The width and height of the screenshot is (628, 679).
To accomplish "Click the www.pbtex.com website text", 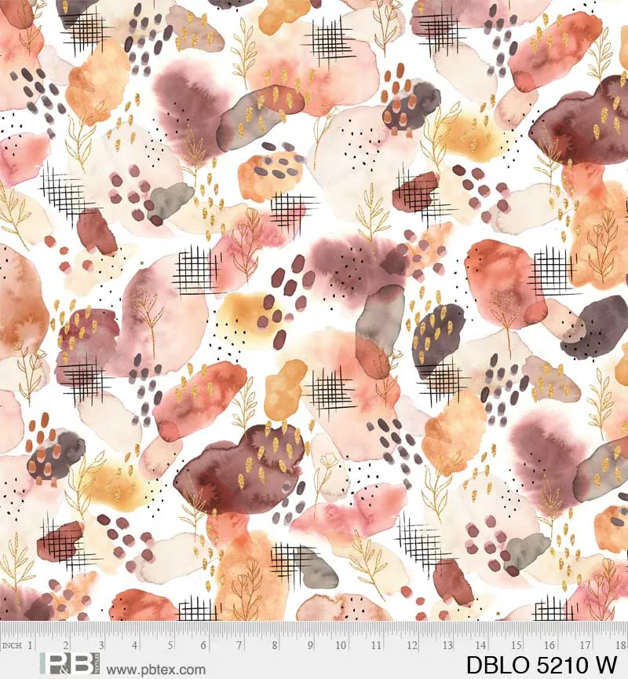I will [x=155, y=670].
